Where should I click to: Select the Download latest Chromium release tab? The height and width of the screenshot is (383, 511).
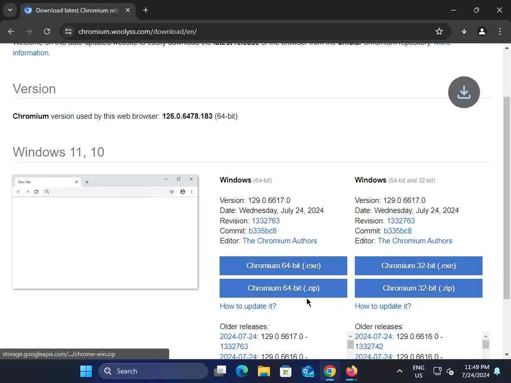[x=76, y=10]
